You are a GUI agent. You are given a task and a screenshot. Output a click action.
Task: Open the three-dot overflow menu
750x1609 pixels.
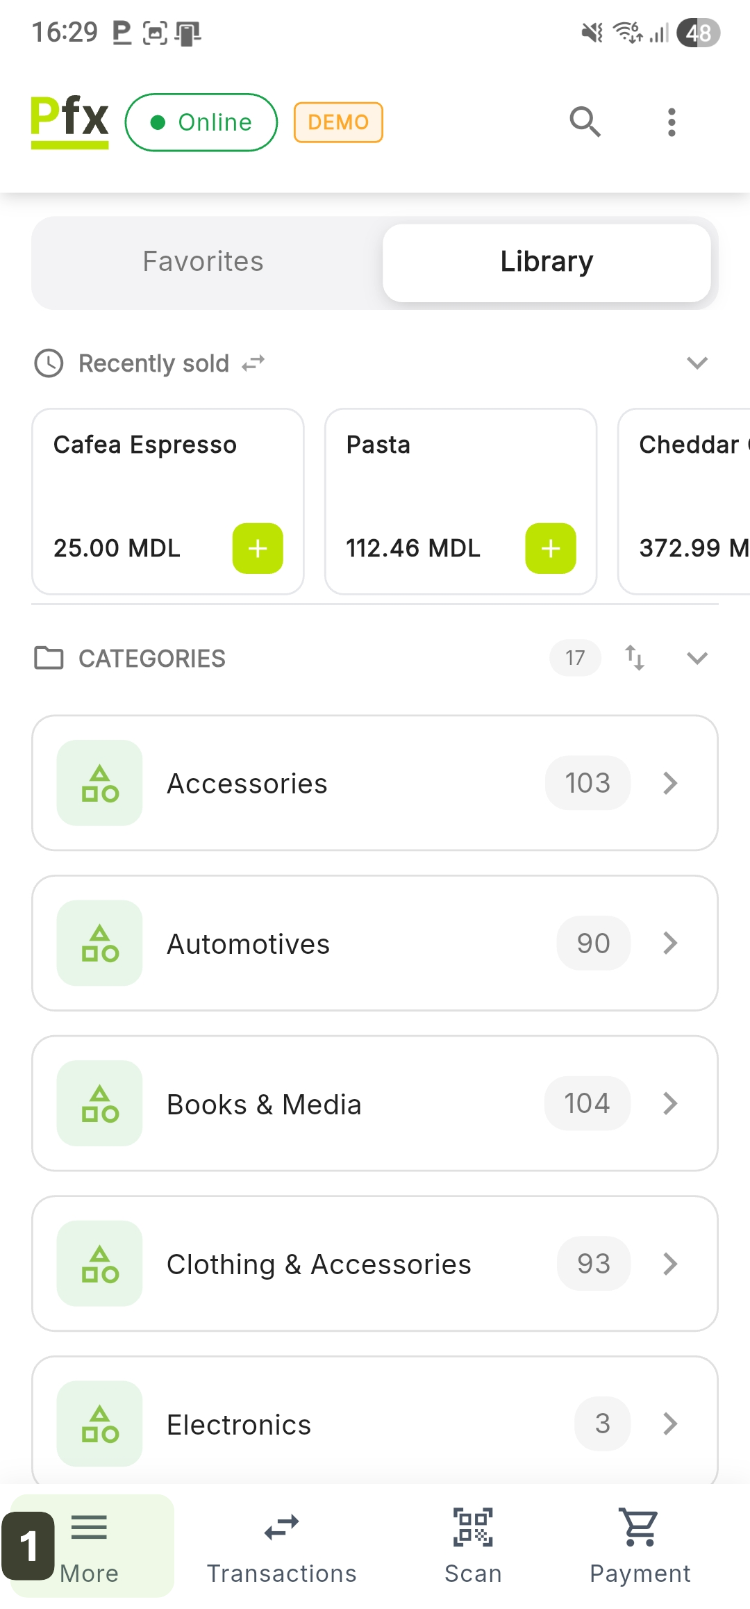tap(671, 122)
